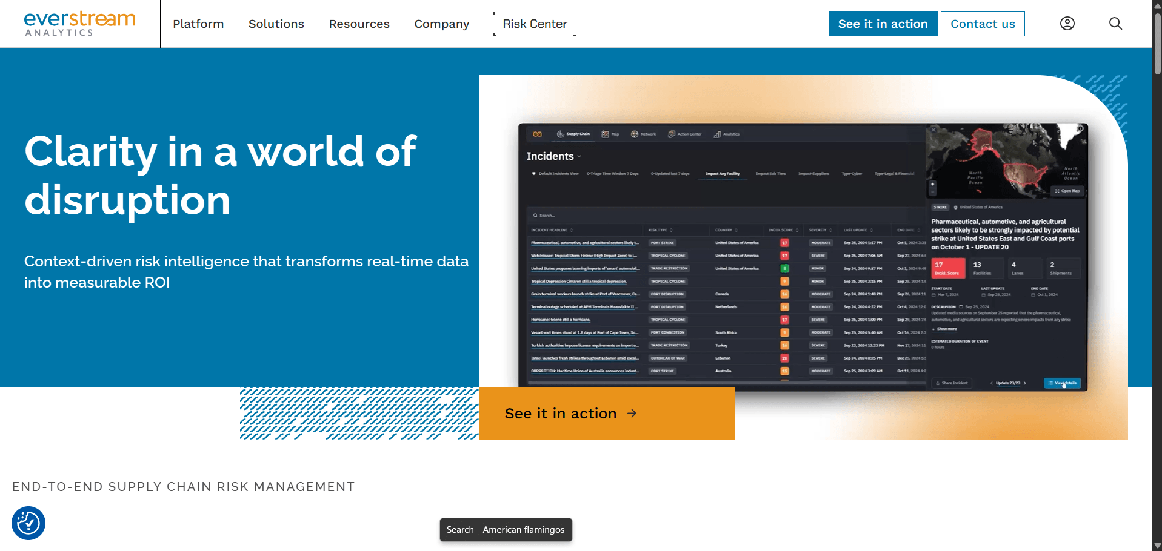Click the Contact us button
Viewport: 1162px width, 551px height.
point(983,24)
